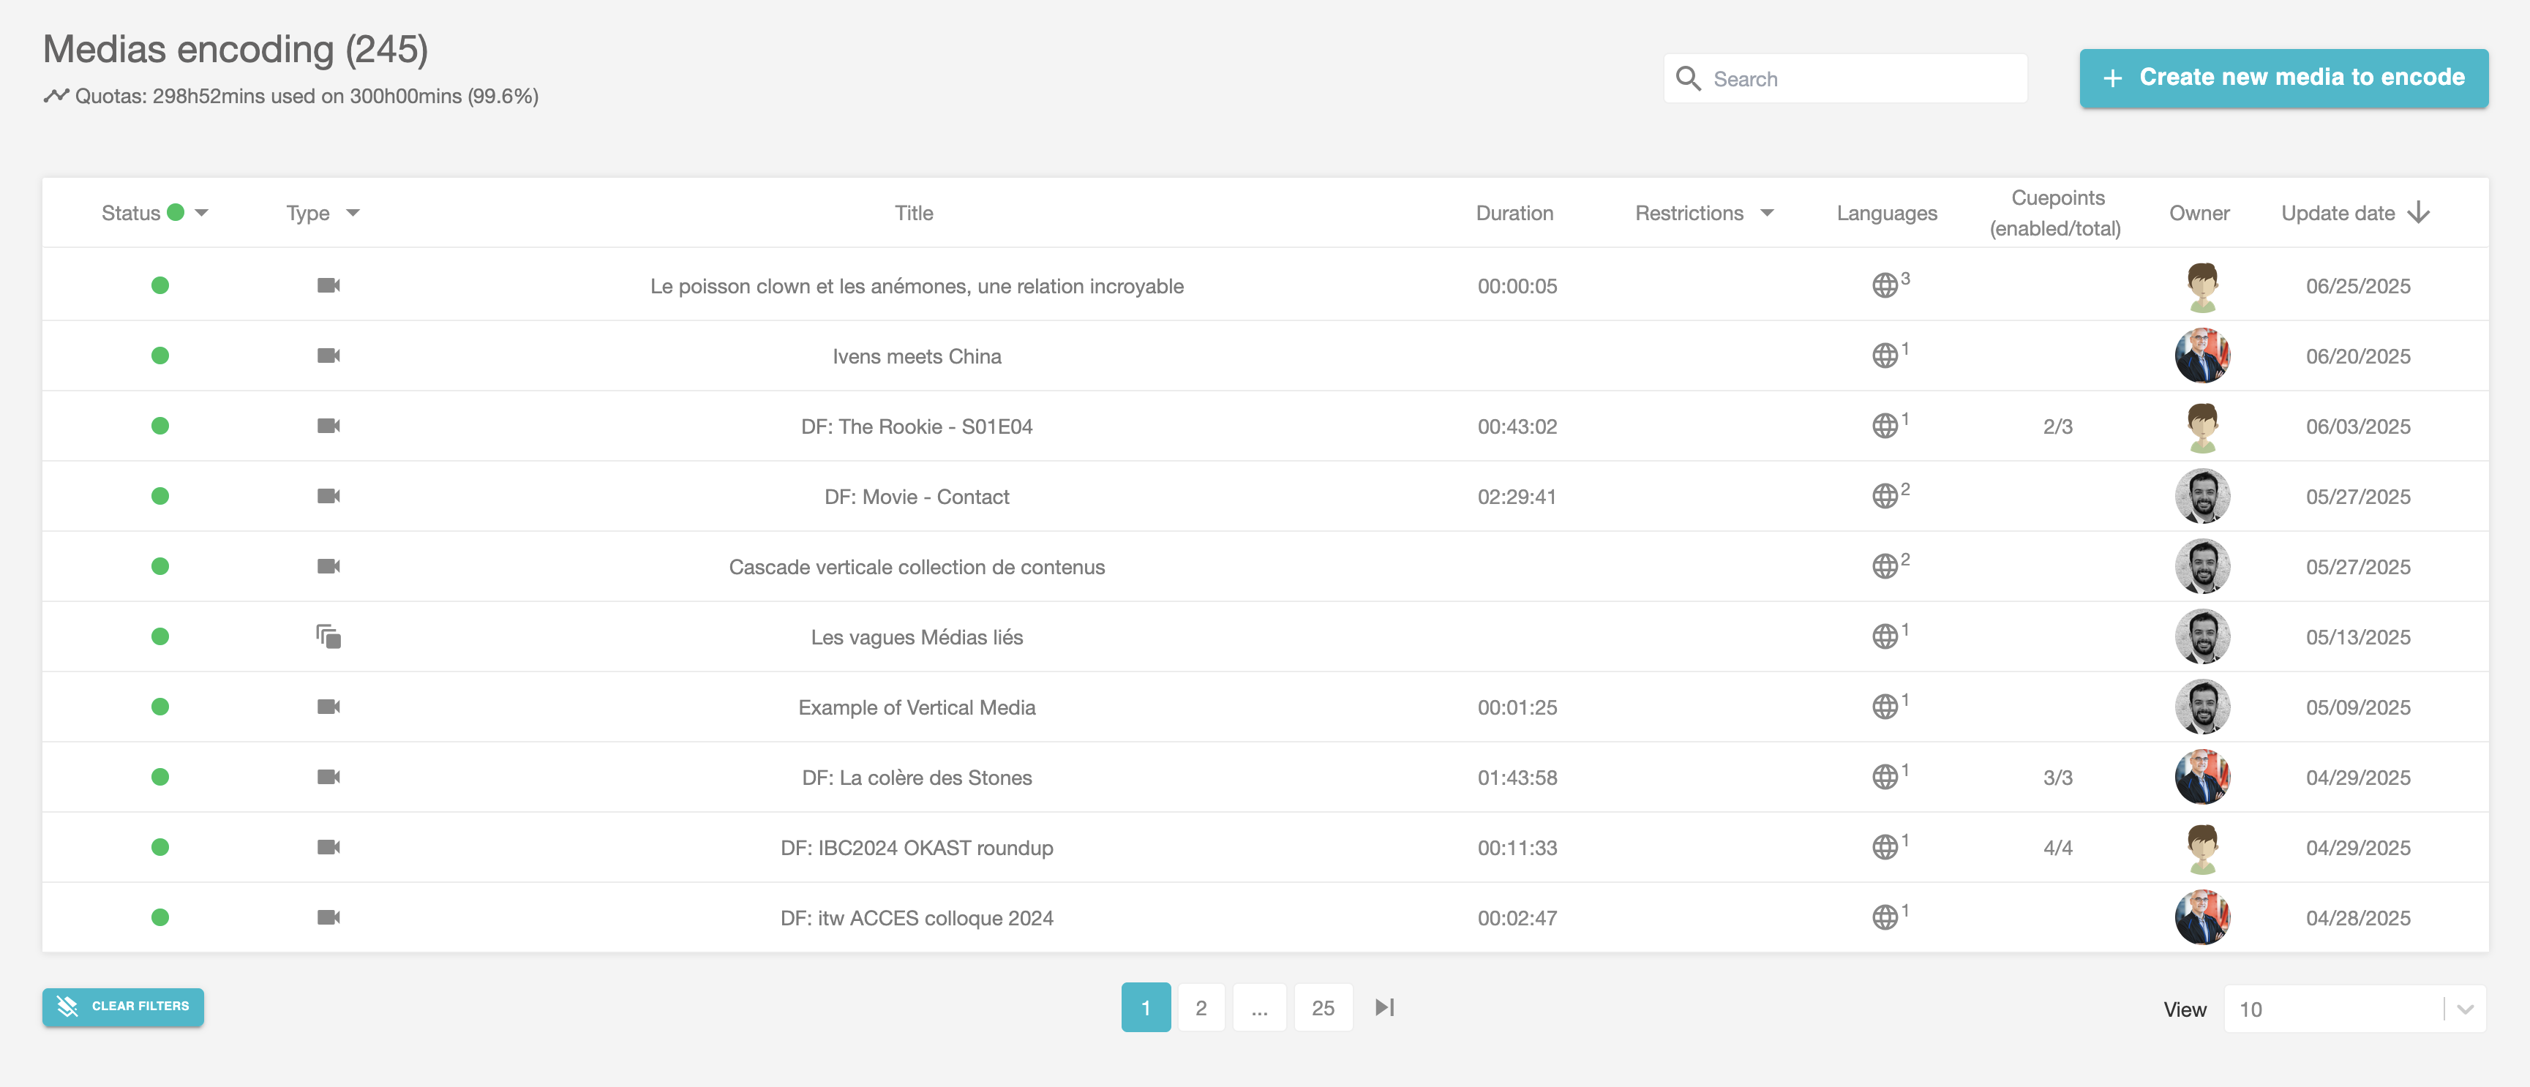Click the globe icon in the DF: The Rookie - S01E04 row
This screenshot has height=1087, width=2530.
point(1884,426)
